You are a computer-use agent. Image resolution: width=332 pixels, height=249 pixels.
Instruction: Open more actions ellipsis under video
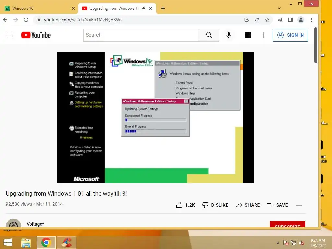pyautogui.click(x=299, y=205)
